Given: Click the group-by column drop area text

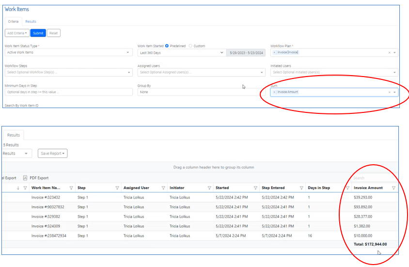Looking at the screenshot, I should 214,167.
